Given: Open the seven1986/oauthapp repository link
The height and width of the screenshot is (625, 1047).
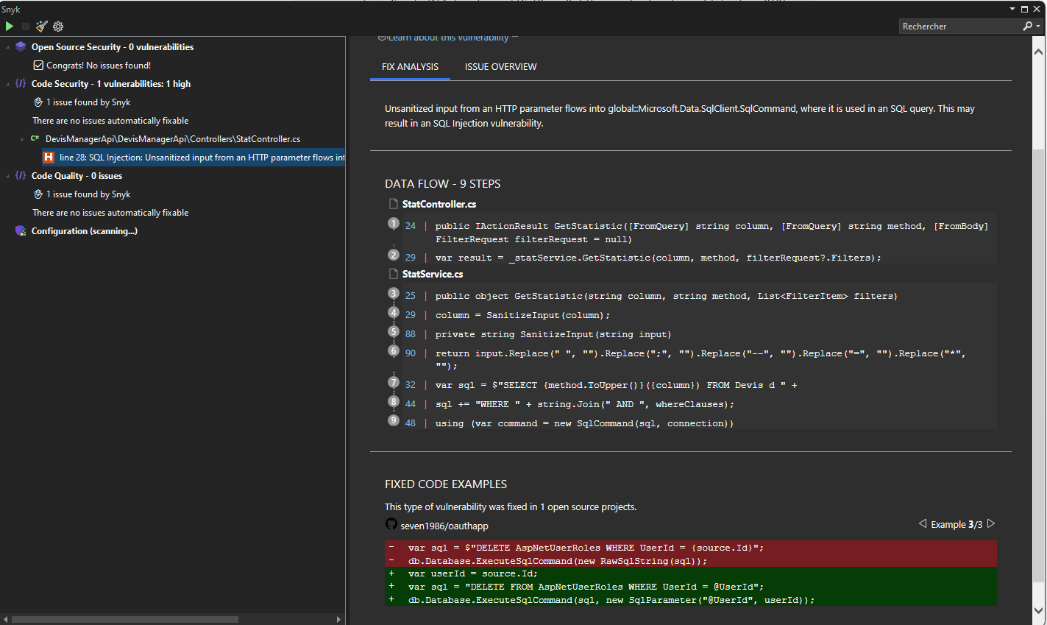Looking at the screenshot, I should pyautogui.click(x=444, y=526).
